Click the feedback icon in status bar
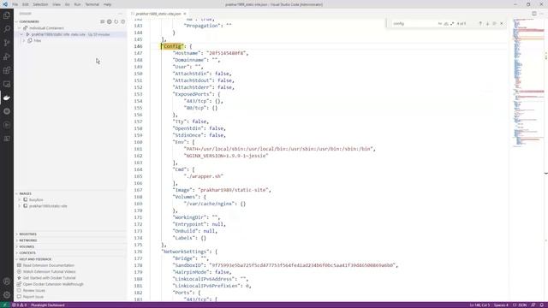Viewport: 548px width, 308px height. coord(533,305)
